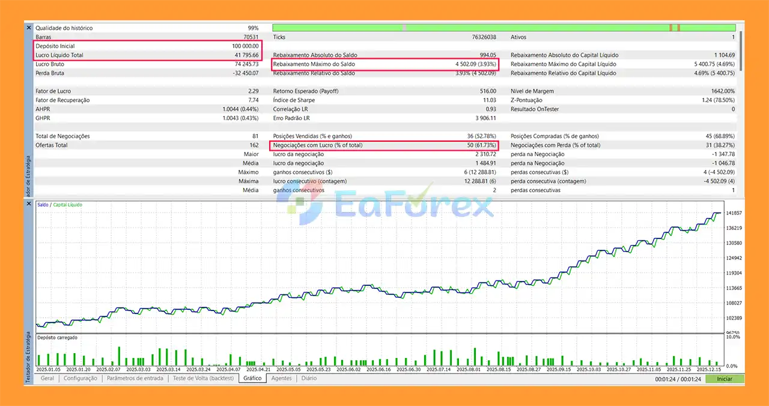Close the lower balance graph panel
The width and height of the screenshot is (769, 406).
point(28,204)
